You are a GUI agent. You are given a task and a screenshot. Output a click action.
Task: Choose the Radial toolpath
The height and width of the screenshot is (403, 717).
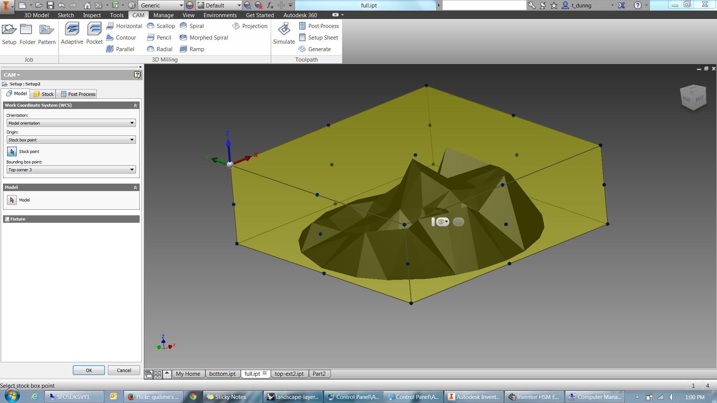point(159,49)
